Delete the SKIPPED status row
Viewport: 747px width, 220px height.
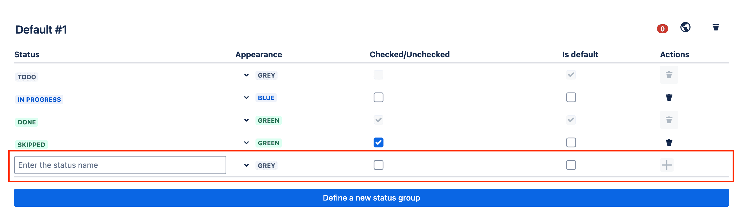tap(669, 142)
